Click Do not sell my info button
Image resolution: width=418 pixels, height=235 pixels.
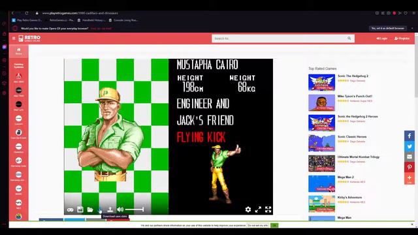(x=258, y=225)
